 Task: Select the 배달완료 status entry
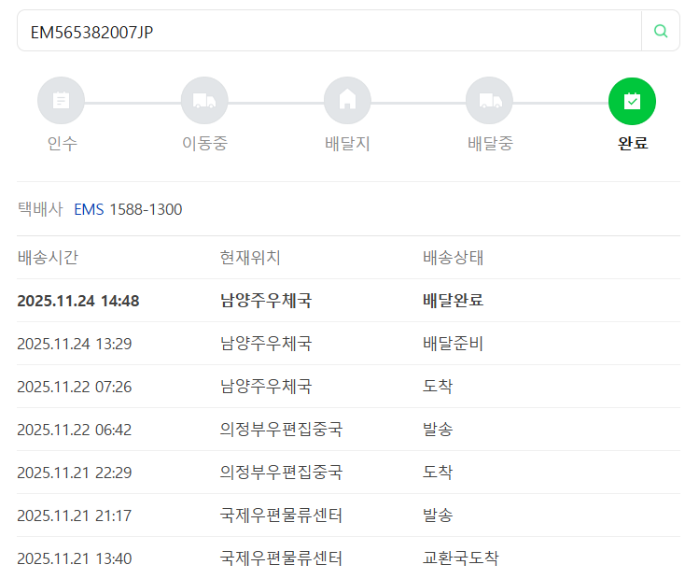(x=453, y=301)
